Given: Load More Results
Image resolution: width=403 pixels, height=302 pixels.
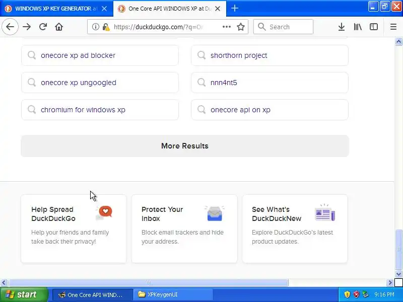Looking at the screenshot, I should coord(185,146).
